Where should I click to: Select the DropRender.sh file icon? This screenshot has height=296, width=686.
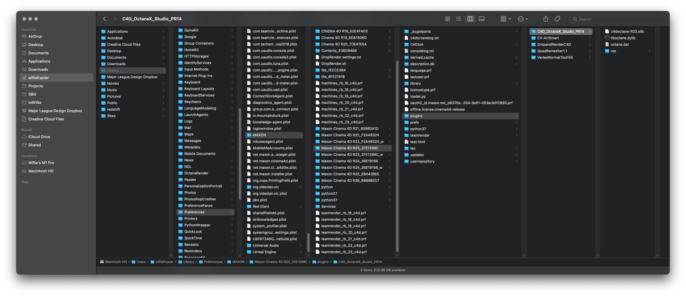coord(318,64)
